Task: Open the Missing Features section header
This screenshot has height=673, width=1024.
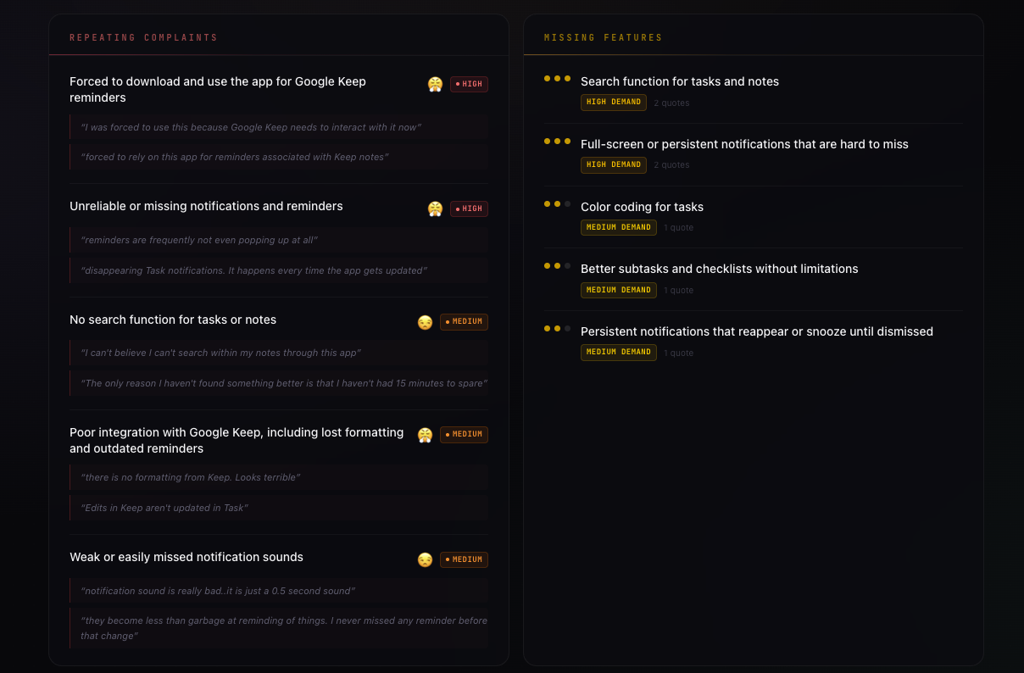Action: 603,38
